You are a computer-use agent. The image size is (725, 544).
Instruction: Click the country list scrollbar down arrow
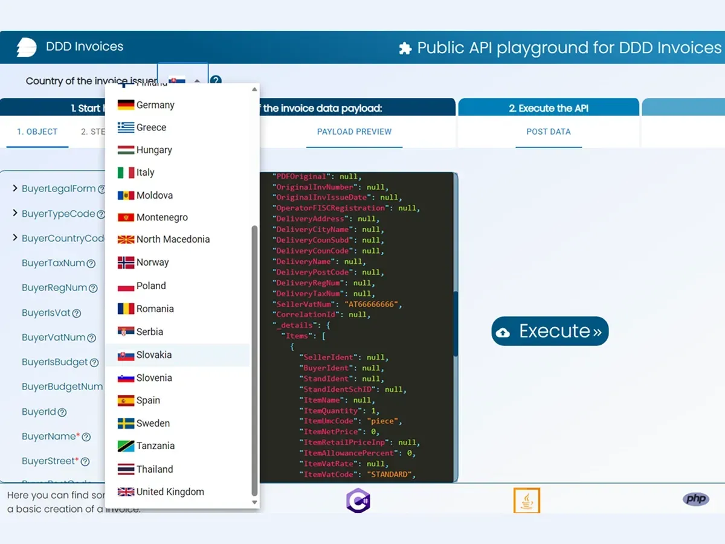point(254,502)
